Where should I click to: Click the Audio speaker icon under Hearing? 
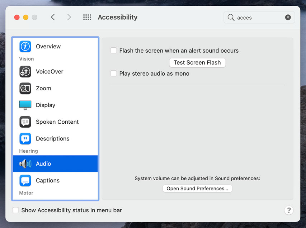(24, 164)
